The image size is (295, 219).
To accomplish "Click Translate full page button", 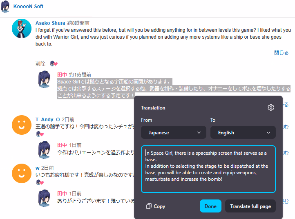I will tap(250, 206).
